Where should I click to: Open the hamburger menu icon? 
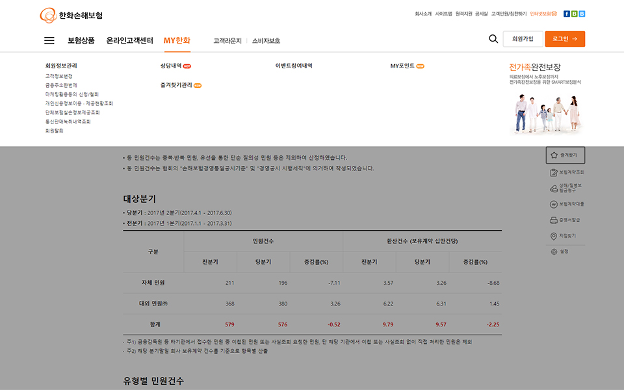point(49,40)
